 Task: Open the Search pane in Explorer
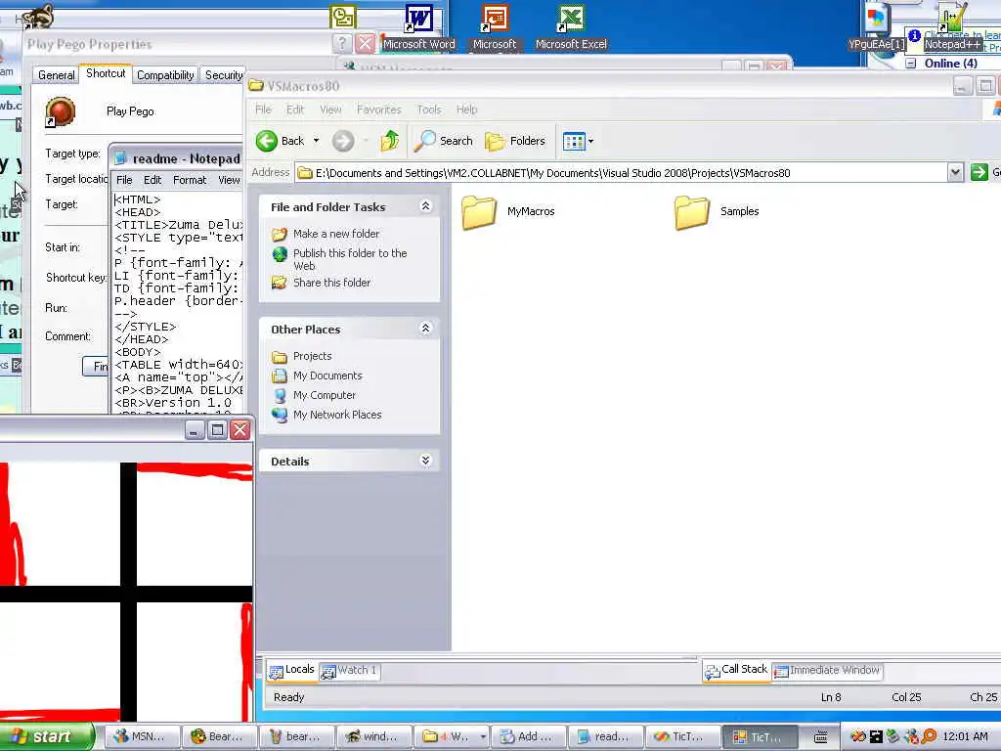[444, 141]
